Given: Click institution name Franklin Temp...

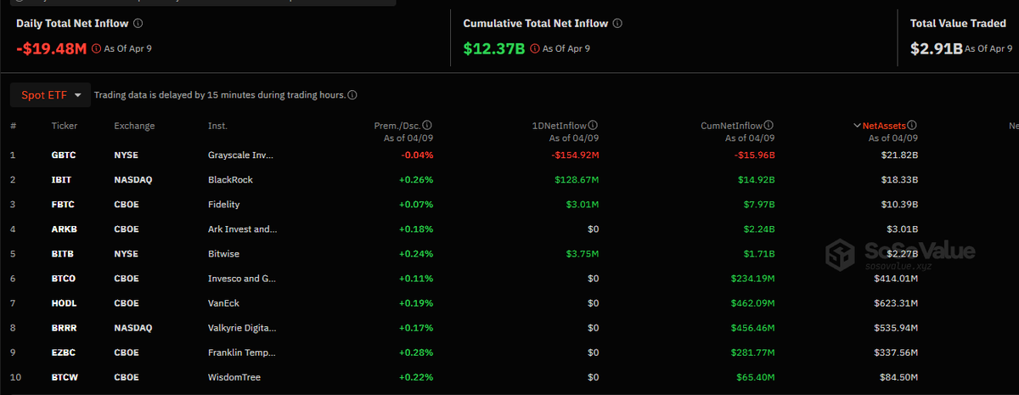Looking at the screenshot, I should pos(243,353).
